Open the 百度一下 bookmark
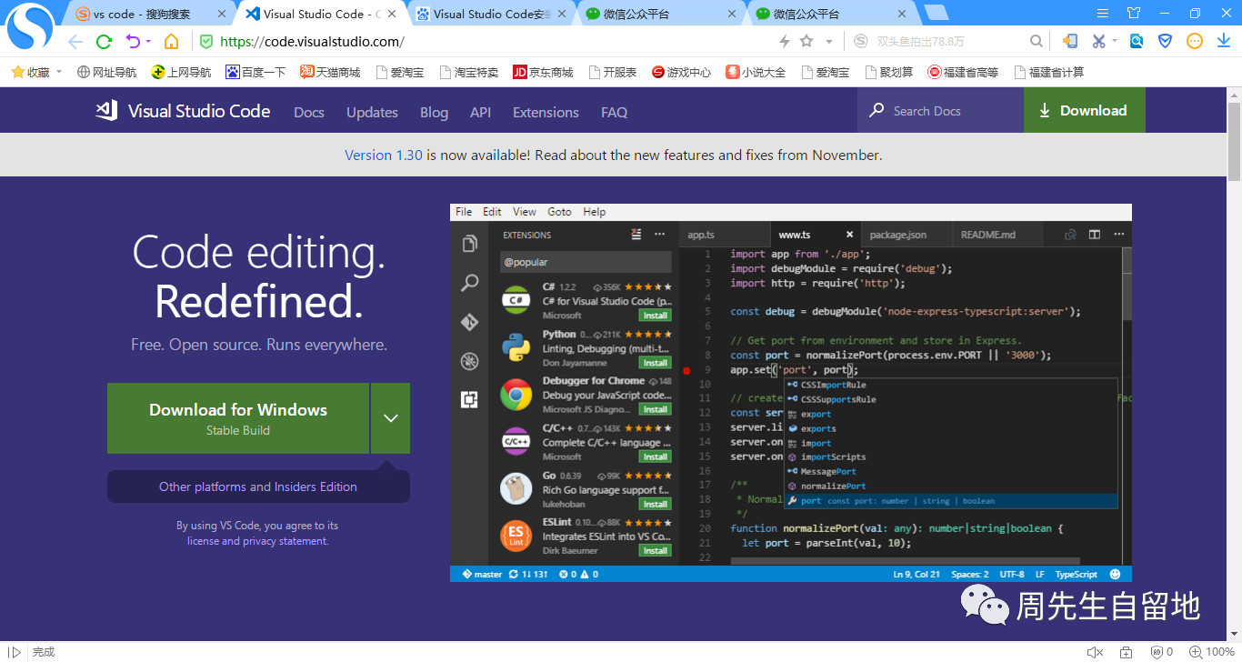Image resolution: width=1242 pixels, height=662 pixels. [255, 72]
